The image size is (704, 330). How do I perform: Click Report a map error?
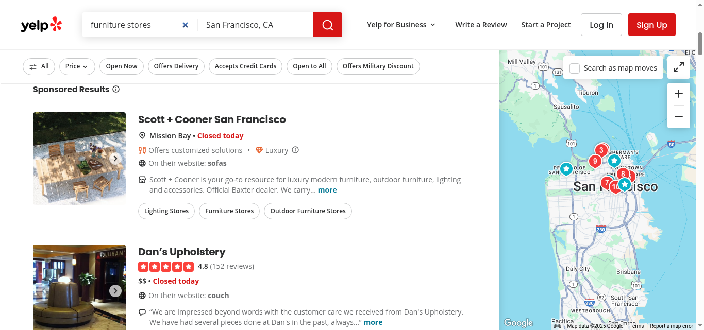[672, 326]
